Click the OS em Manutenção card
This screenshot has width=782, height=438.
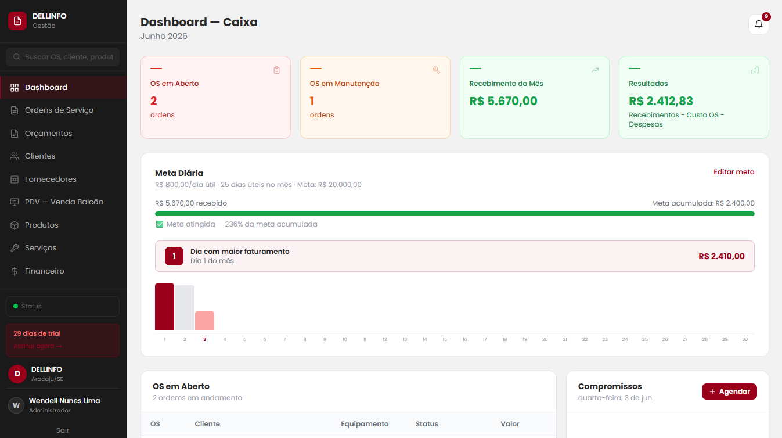click(x=375, y=97)
